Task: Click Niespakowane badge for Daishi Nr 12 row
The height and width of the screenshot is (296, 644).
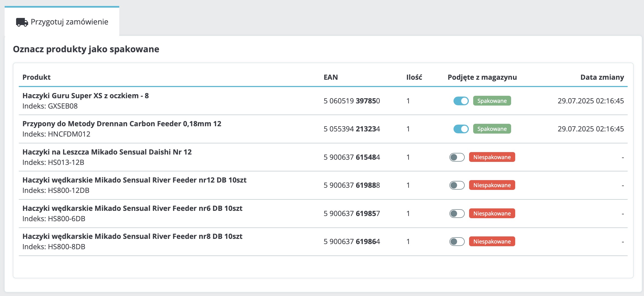Action: pyautogui.click(x=492, y=157)
